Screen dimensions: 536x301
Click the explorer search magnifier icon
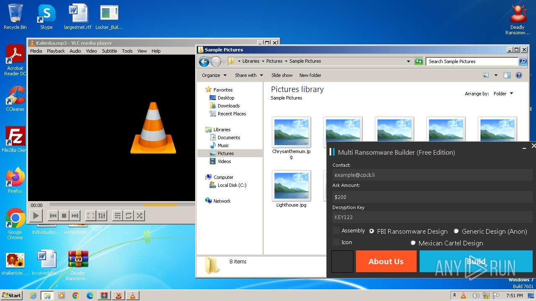tap(523, 61)
